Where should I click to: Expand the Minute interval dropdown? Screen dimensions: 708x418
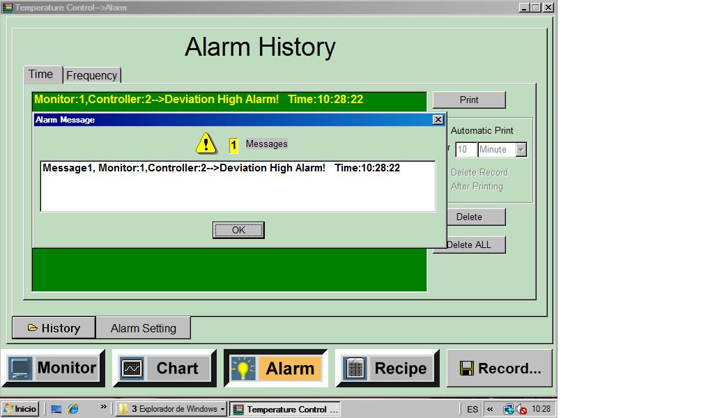[x=521, y=150]
